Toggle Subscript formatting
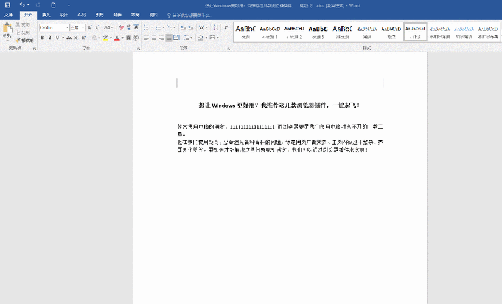 76,38
